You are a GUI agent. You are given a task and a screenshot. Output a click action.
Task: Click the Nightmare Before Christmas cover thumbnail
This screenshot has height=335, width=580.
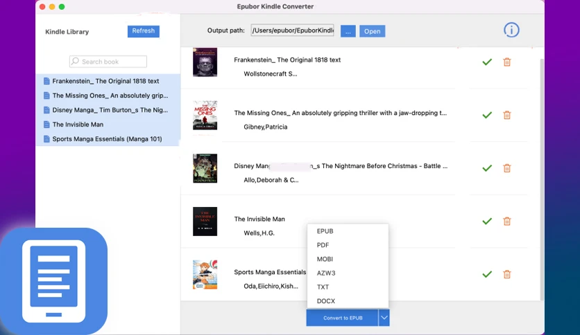click(205, 168)
